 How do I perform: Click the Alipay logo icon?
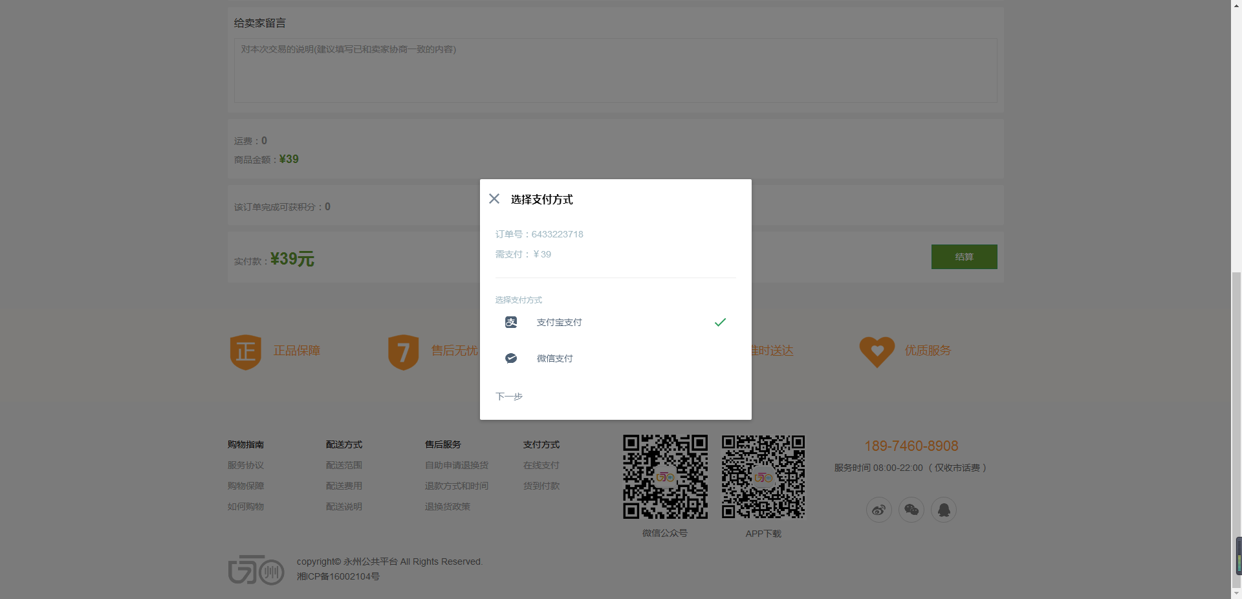click(511, 322)
